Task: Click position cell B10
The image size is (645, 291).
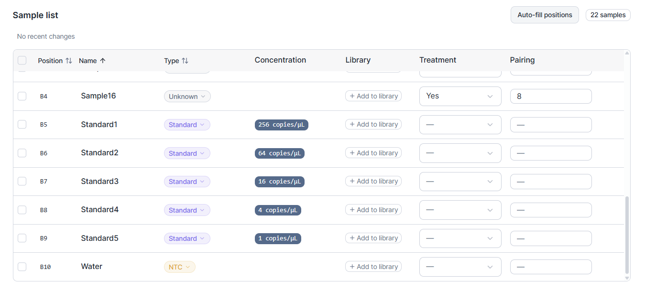Action: [x=45, y=267]
